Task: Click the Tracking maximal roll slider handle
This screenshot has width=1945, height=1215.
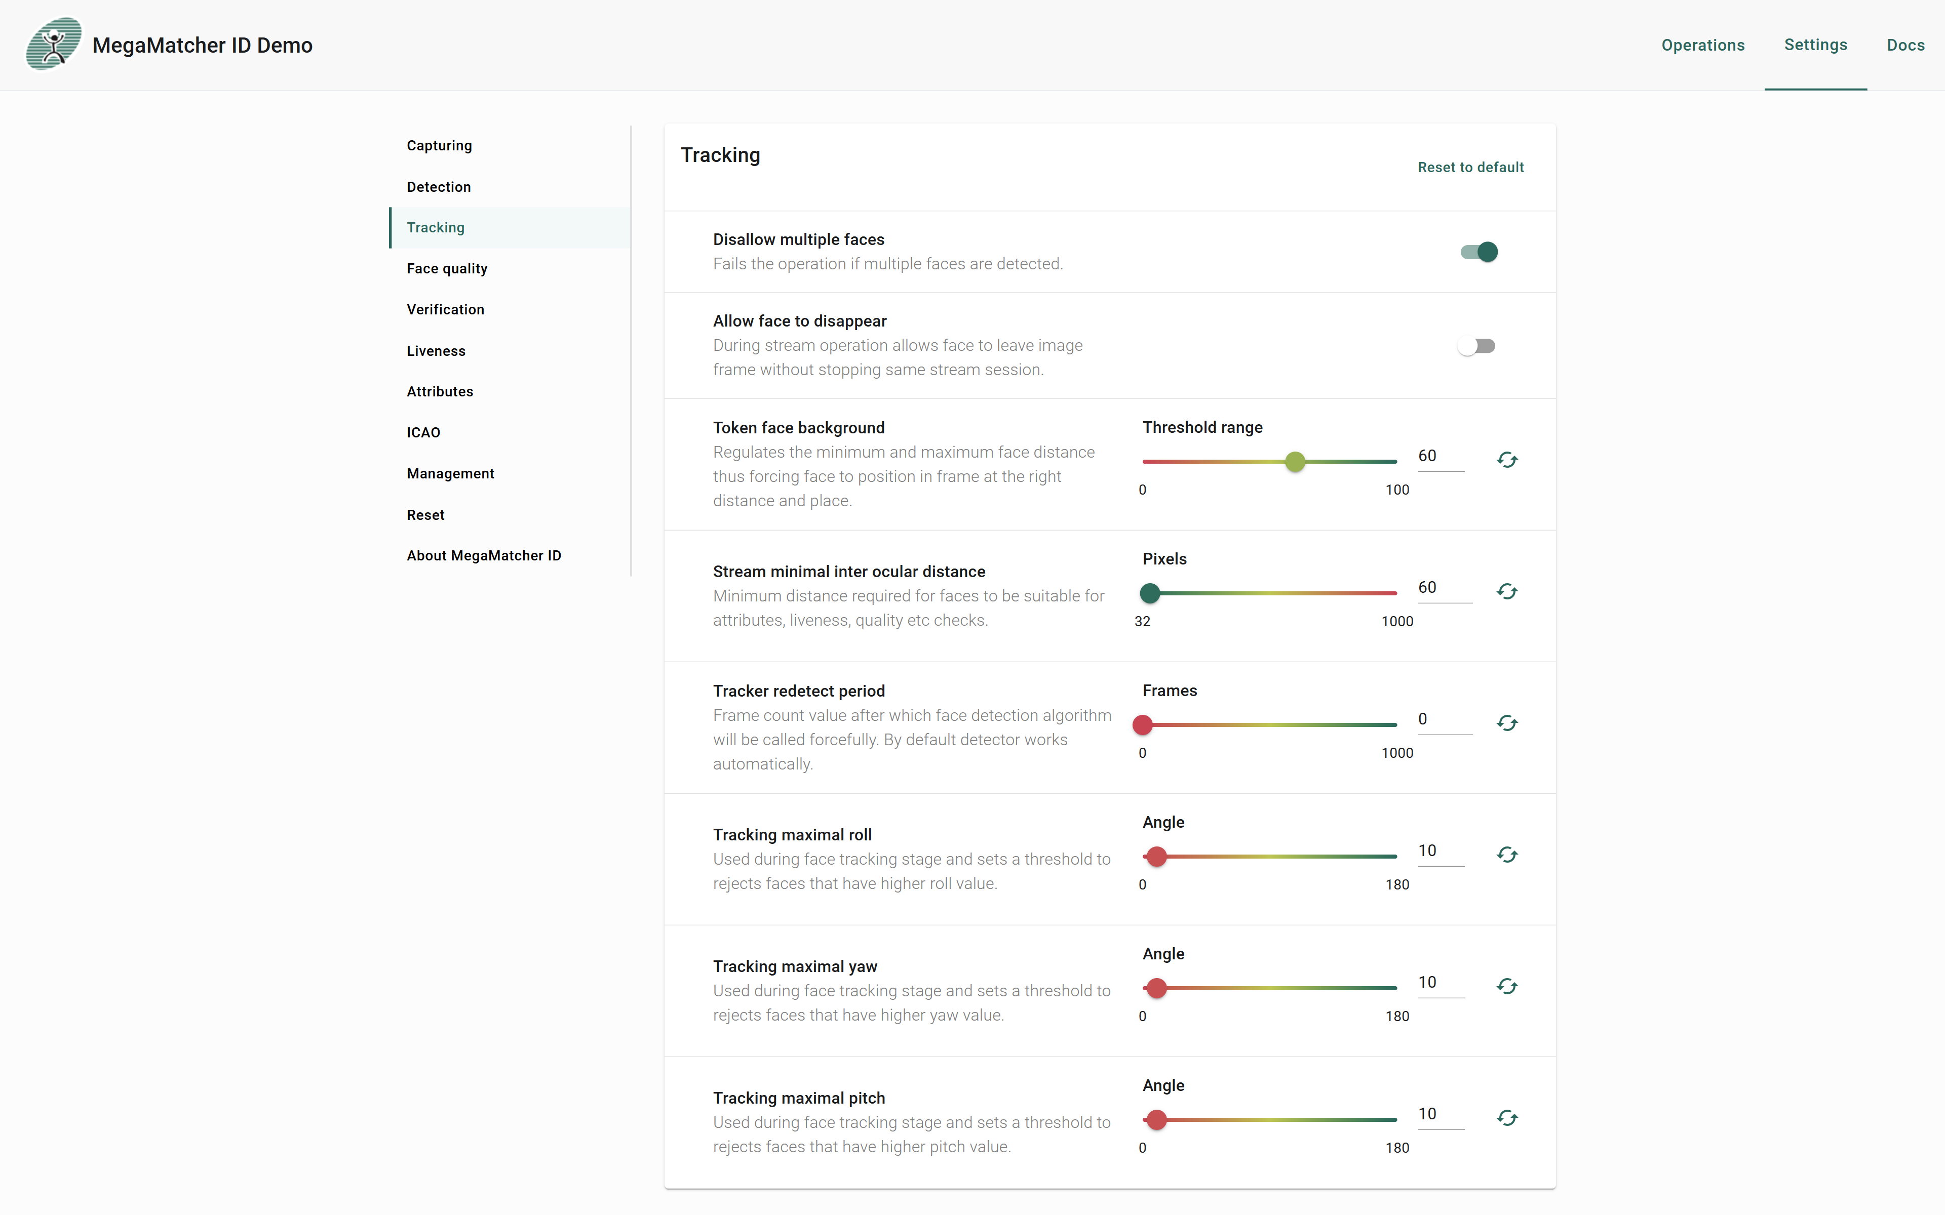Action: (x=1156, y=857)
